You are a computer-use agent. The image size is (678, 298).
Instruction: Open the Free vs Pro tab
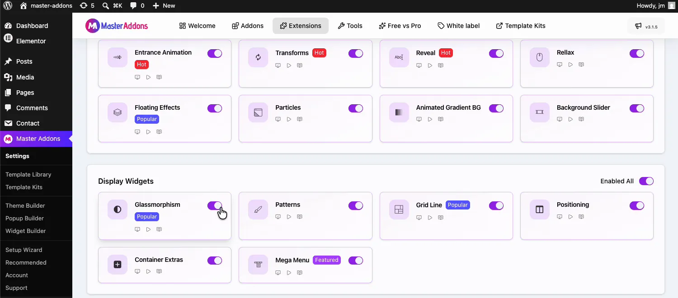coord(400,26)
